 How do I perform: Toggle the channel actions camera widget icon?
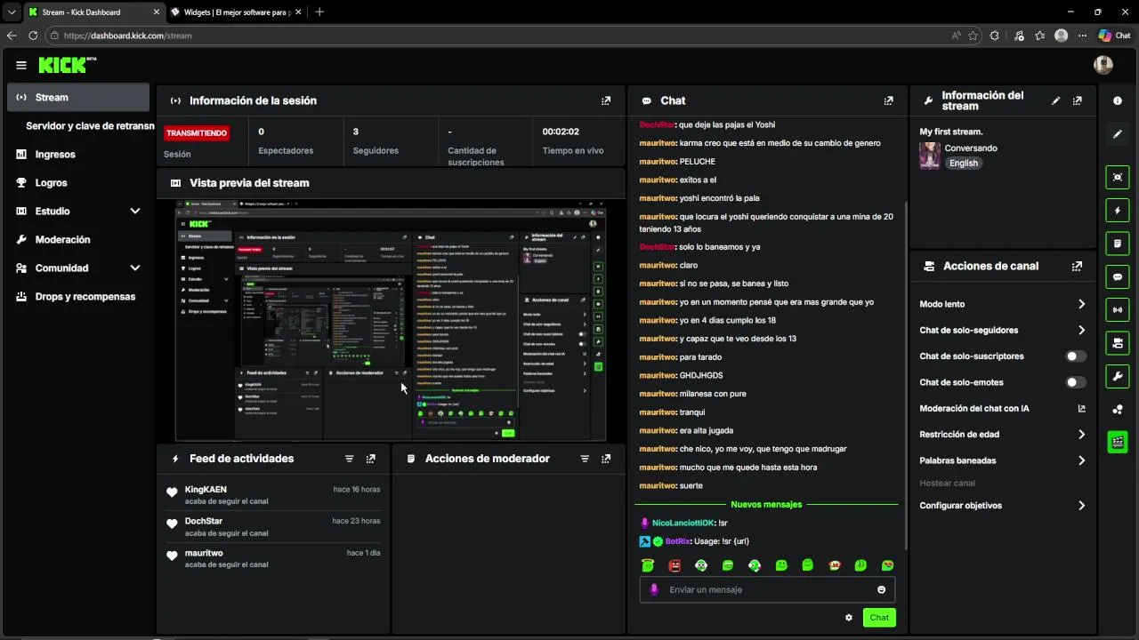(x=1118, y=343)
